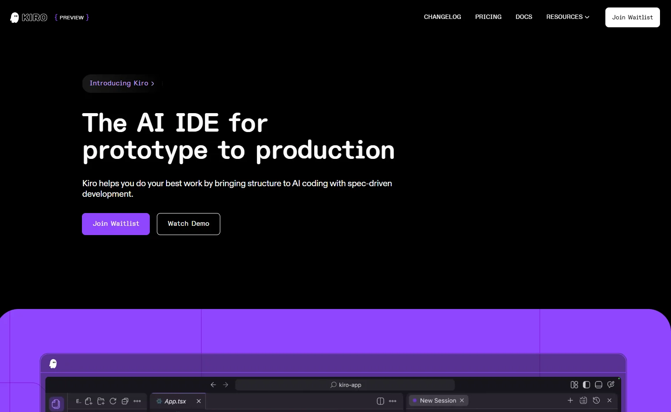Open the CHANGELOG page
Image resolution: width=671 pixels, height=412 pixels.
click(x=442, y=17)
